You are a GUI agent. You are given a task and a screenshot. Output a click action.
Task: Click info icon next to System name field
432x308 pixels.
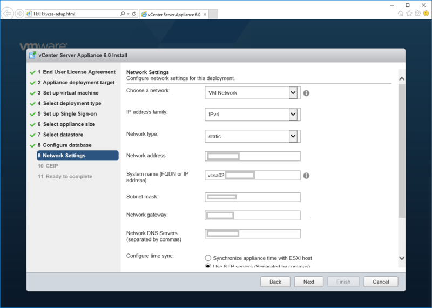click(x=306, y=176)
